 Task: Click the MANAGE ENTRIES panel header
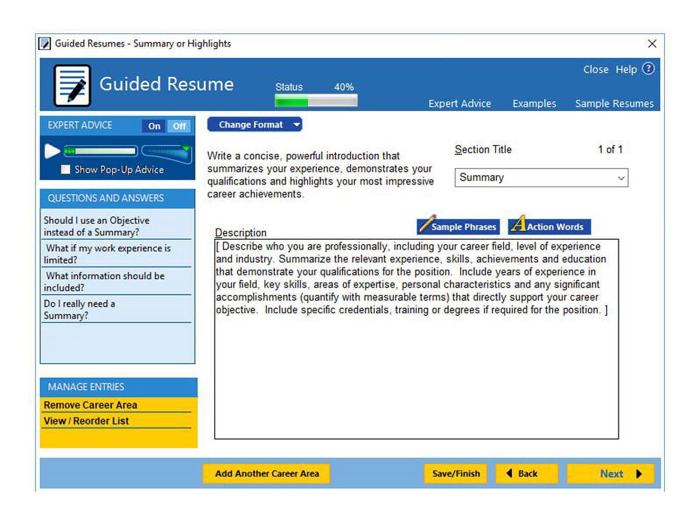click(119, 387)
